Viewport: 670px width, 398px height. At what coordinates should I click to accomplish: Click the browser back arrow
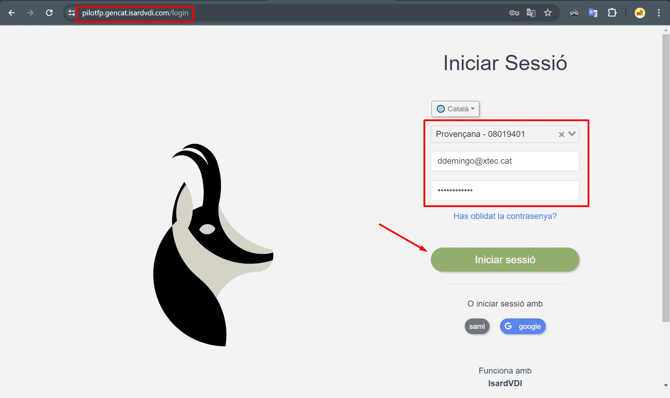click(x=12, y=13)
